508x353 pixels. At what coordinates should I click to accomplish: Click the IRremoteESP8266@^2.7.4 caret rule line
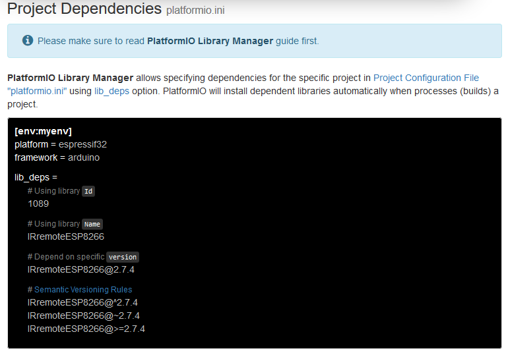[82, 302]
